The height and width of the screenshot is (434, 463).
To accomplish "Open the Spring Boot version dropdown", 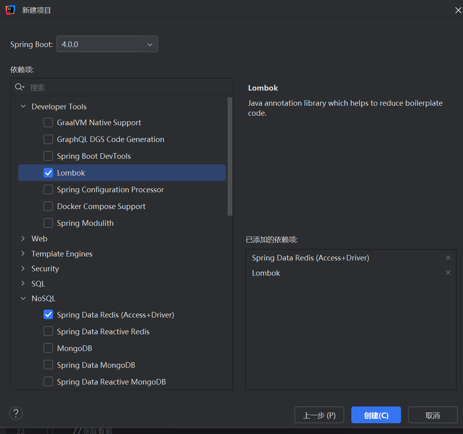I will coord(107,44).
